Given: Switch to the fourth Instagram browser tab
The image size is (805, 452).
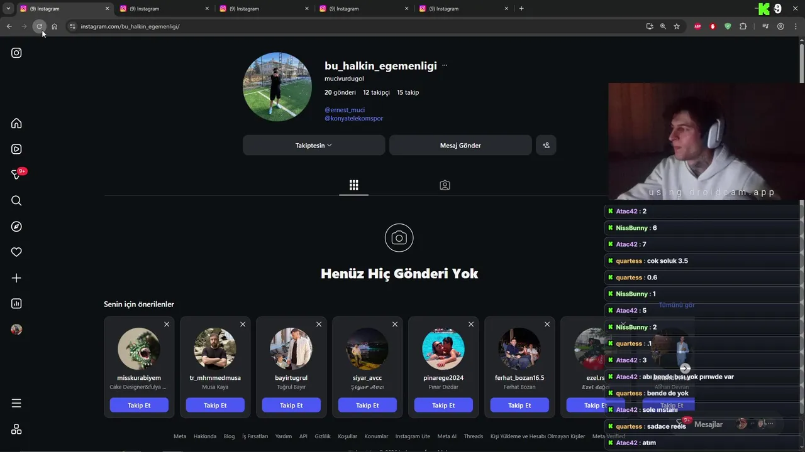Looking at the screenshot, I should pos(364,9).
